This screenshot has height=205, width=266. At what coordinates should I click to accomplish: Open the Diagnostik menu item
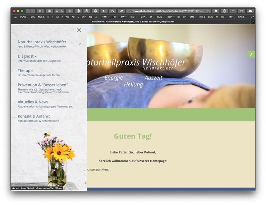click(x=27, y=56)
